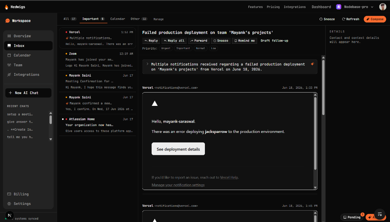The height and width of the screenshot is (222, 390).
Task: Open the Atlassian Home email
Action: tap(97, 125)
